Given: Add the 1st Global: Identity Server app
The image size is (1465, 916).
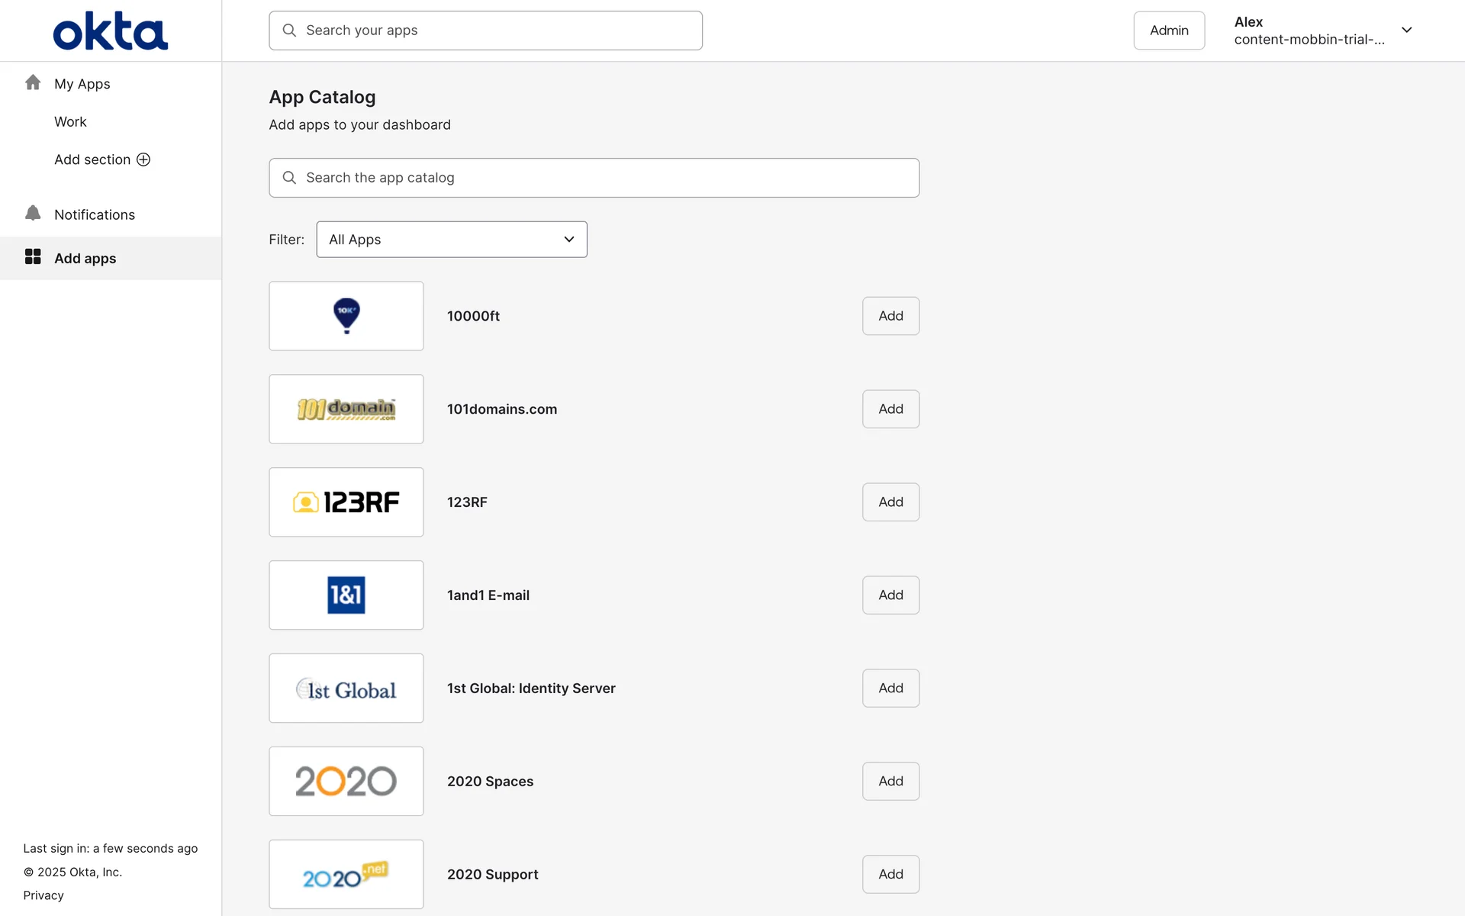Looking at the screenshot, I should [x=890, y=689].
